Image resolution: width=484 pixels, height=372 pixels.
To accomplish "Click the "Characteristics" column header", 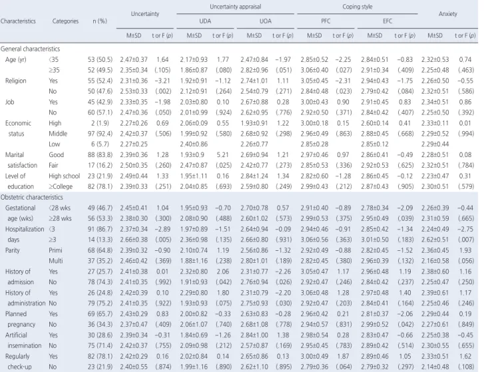I will (x=18, y=21).
